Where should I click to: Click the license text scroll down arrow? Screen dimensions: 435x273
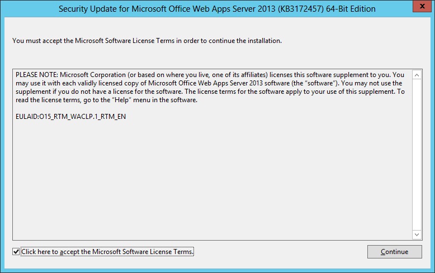(417, 235)
